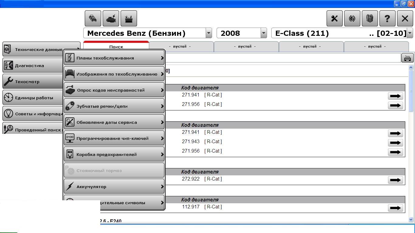Restore the window from title bar
Viewport: 415px width, 233px height.
tap(404, 4)
